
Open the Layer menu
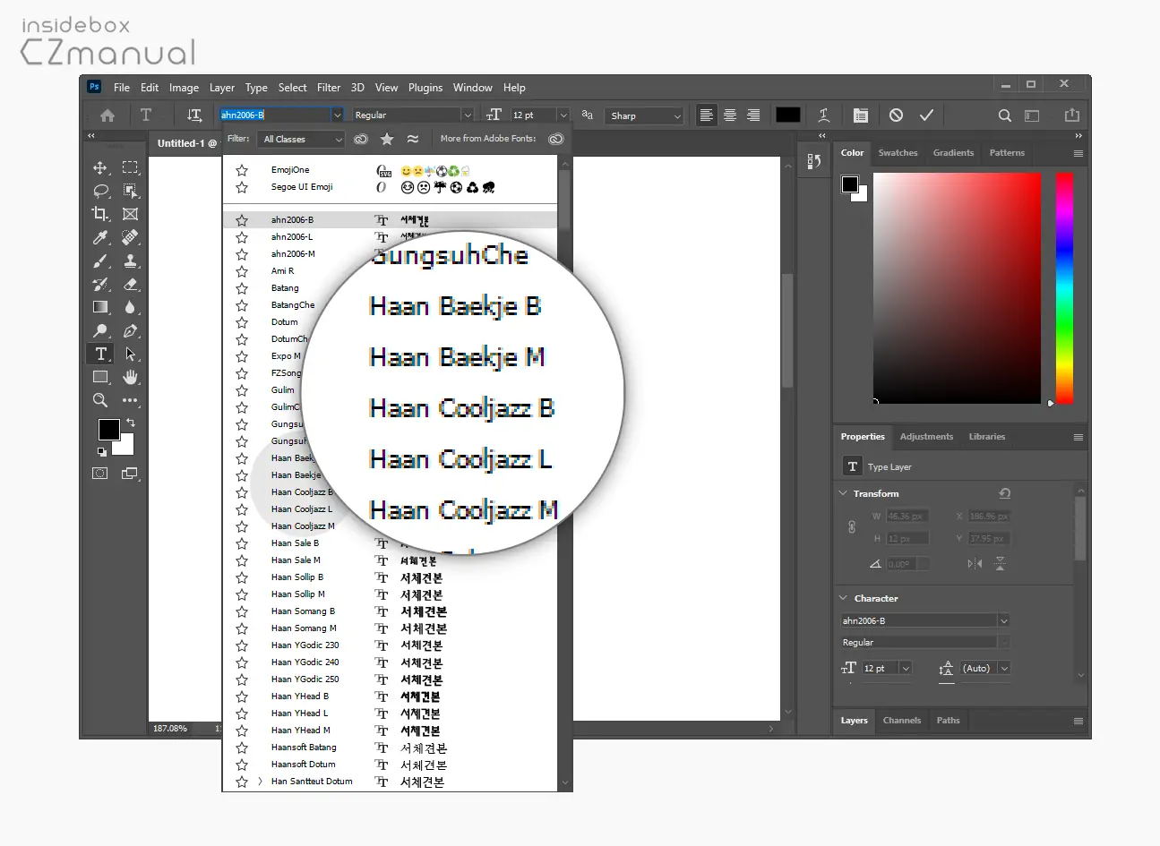(x=222, y=88)
